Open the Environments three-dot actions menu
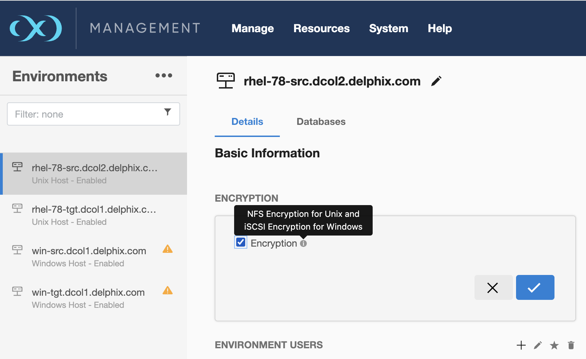The image size is (586, 359). 163,75
